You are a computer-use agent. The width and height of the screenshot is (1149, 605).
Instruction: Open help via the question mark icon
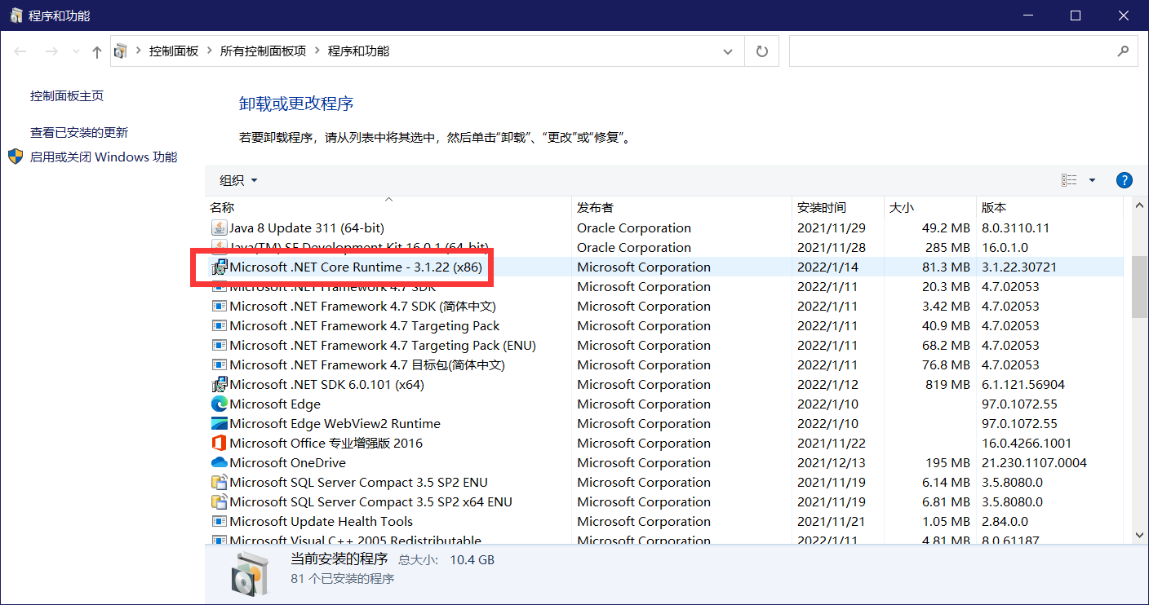1124,180
